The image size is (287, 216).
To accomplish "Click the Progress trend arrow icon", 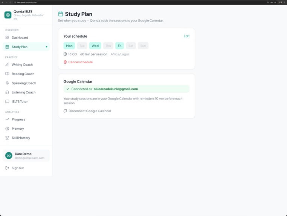I will point(7,119).
